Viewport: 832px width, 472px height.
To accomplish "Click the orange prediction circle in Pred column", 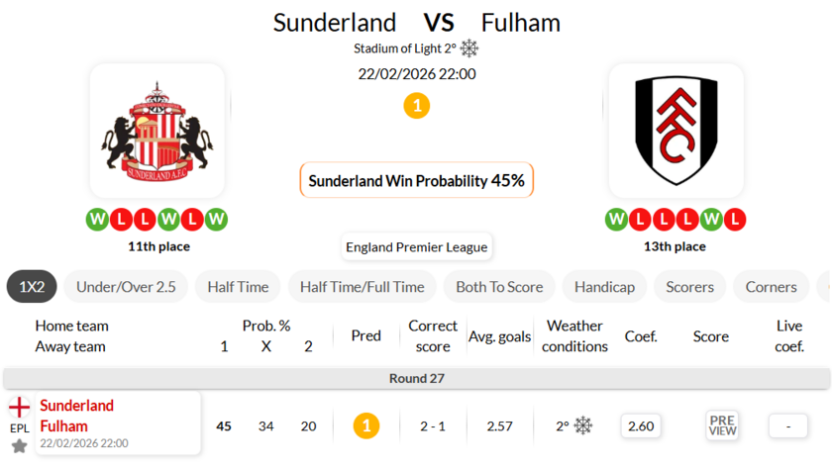I will point(366,425).
